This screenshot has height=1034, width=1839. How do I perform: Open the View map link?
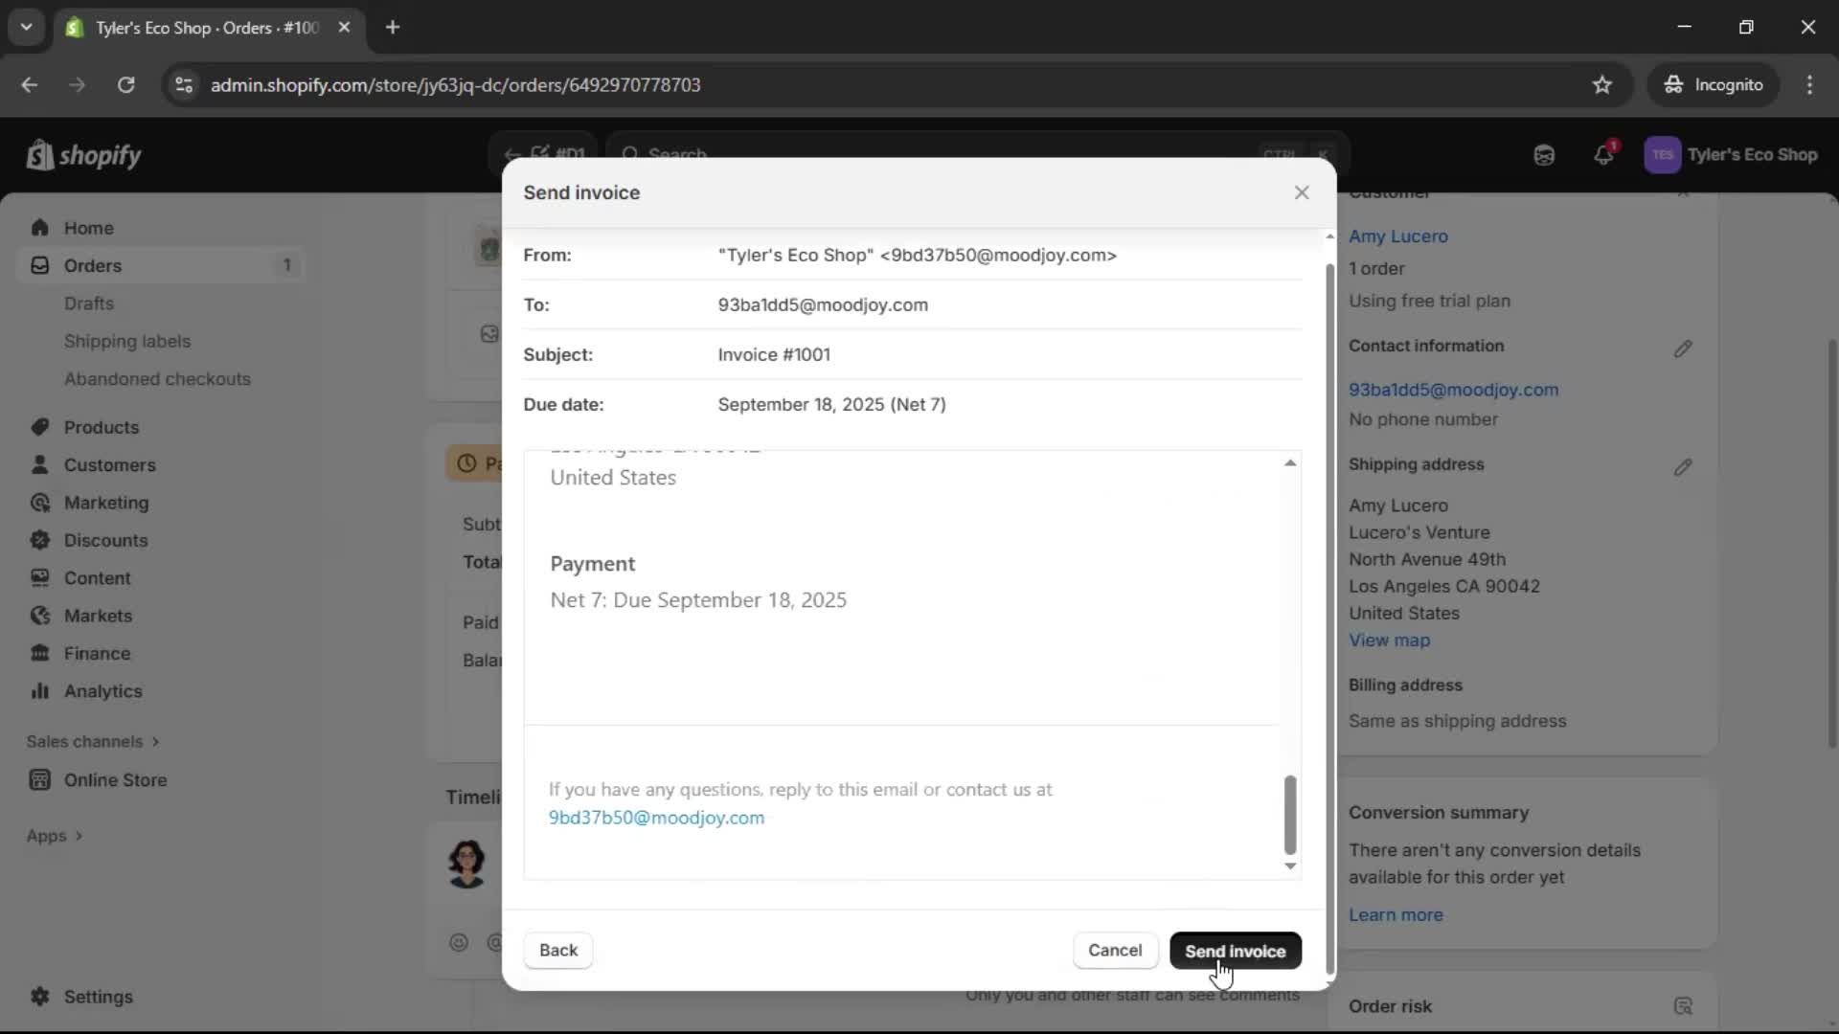click(1389, 640)
